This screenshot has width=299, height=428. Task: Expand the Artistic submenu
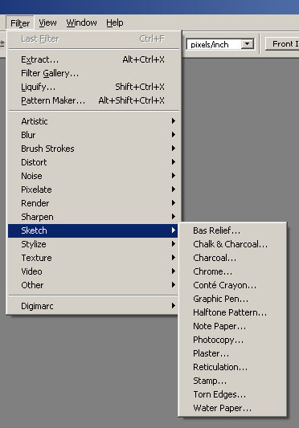click(x=93, y=121)
